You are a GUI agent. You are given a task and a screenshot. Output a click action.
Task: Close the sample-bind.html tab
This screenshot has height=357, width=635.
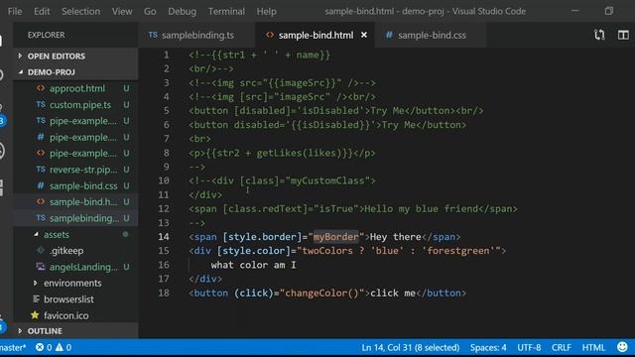tap(364, 36)
